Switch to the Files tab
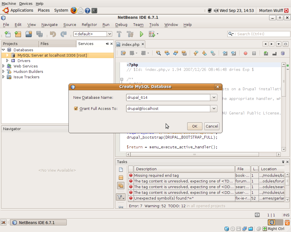Screen dimensions: 291x232 point(57,44)
